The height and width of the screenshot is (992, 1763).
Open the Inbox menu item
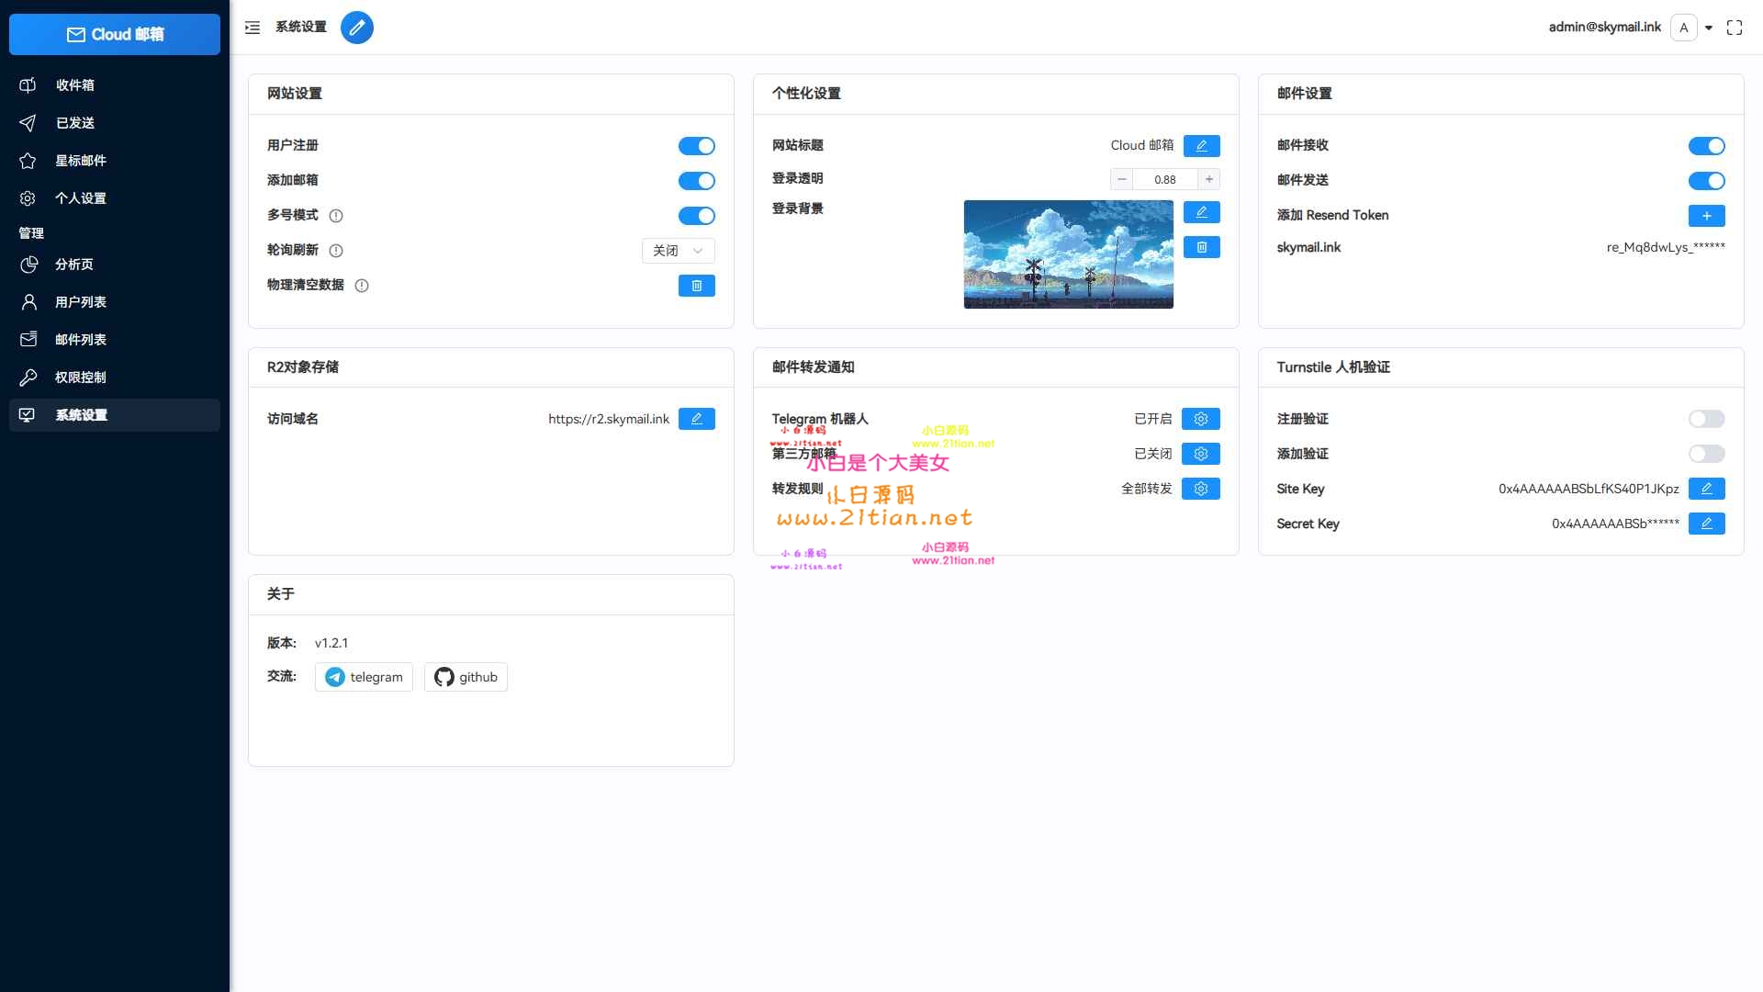(x=75, y=85)
